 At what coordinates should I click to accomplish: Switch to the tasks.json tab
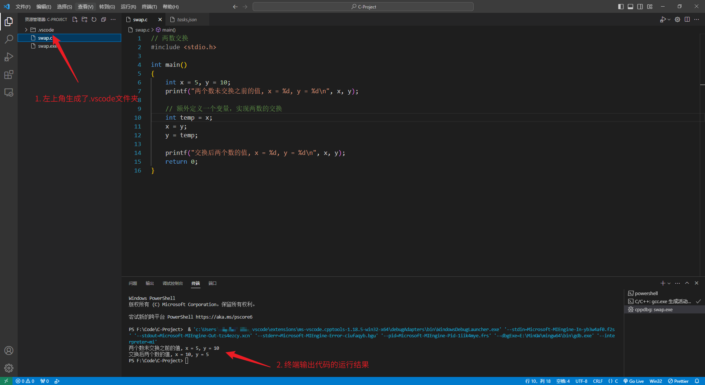click(x=187, y=19)
